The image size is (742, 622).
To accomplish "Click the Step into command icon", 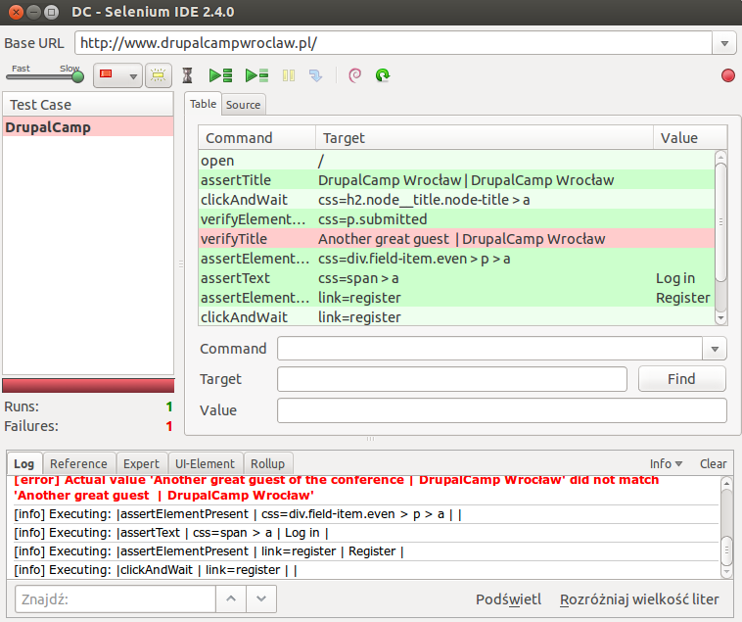I will coord(315,75).
